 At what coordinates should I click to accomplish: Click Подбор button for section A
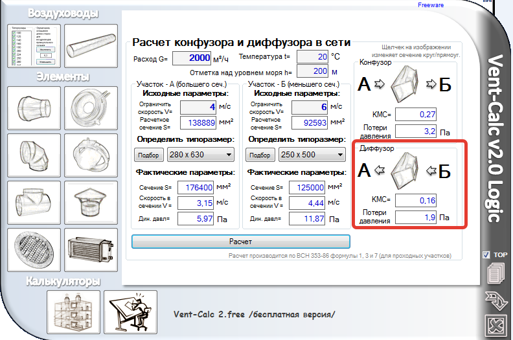point(148,155)
